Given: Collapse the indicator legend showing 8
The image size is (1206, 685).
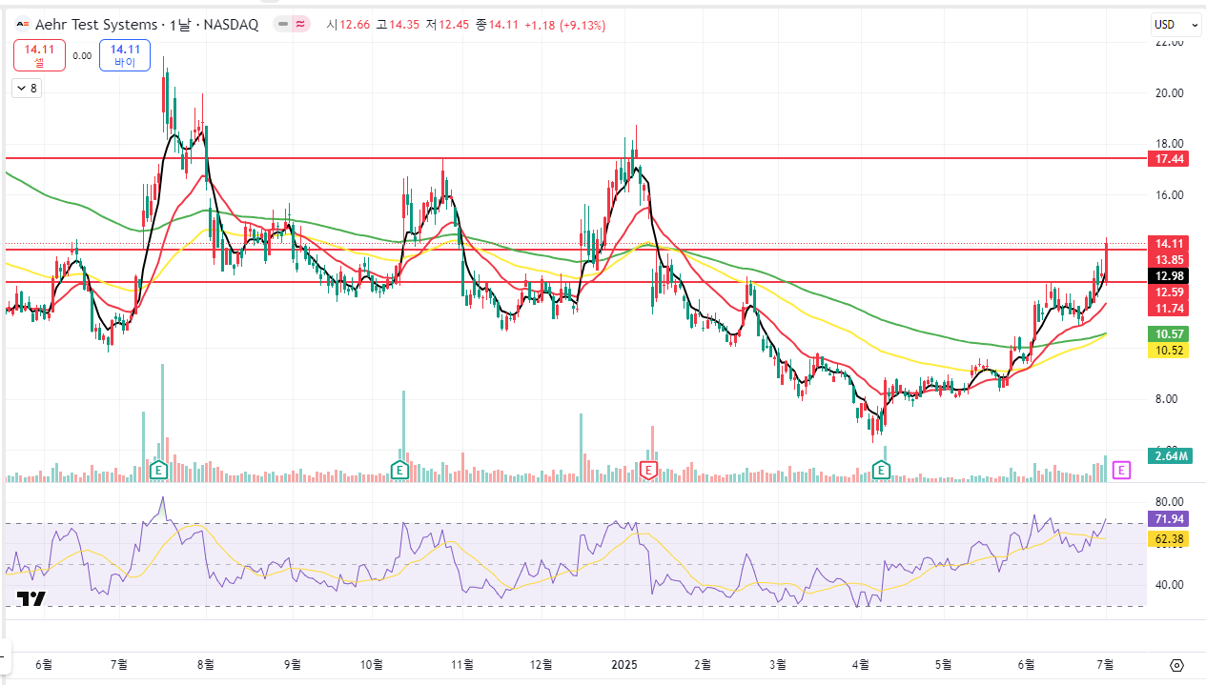Looking at the screenshot, I should tap(27, 89).
